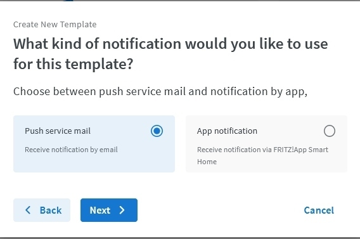The image size is (360, 239).
Task: Select the App notification radio button
Action: point(330,131)
